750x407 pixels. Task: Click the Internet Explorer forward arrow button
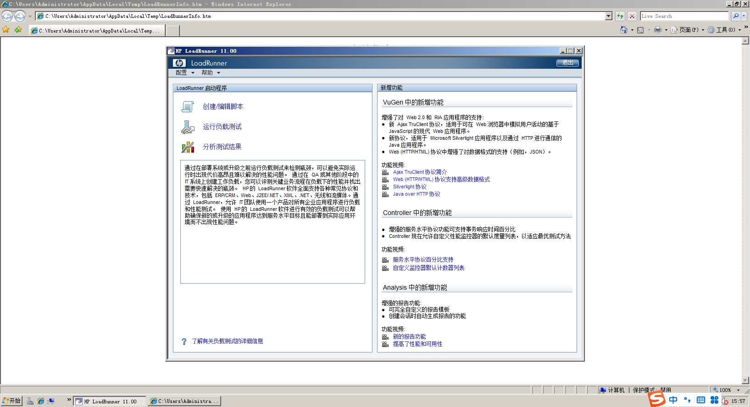tap(20, 16)
